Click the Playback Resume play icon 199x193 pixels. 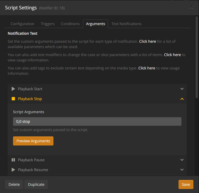coord(13,170)
